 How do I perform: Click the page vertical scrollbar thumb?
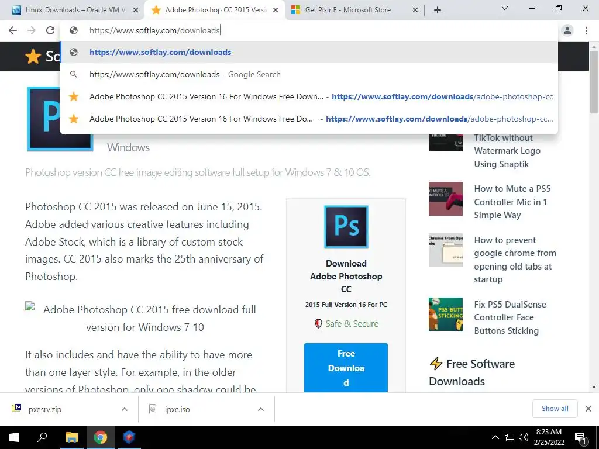point(594,82)
